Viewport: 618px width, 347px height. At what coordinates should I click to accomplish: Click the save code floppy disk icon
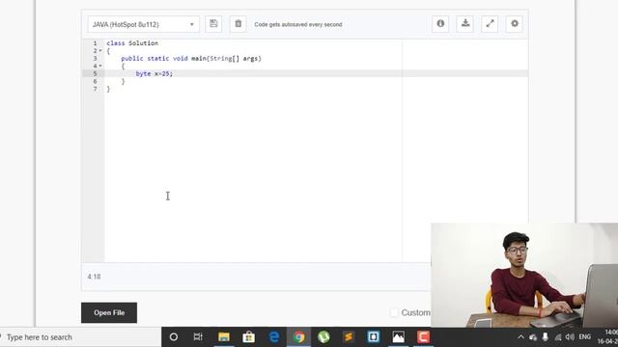tap(213, 23)
